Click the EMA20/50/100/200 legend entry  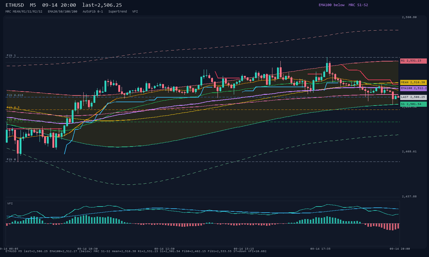coord(63,11)
